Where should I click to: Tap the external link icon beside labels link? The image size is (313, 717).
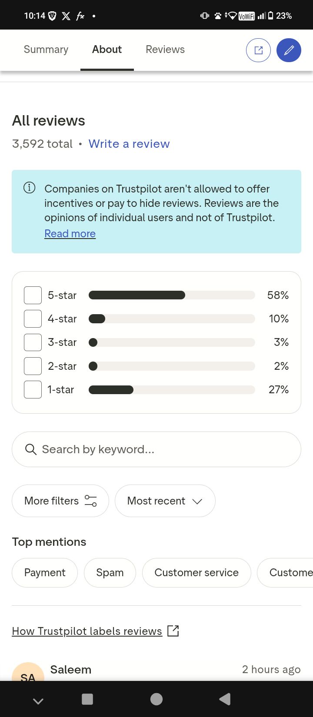pyautogui.click(x=173, y=631)
